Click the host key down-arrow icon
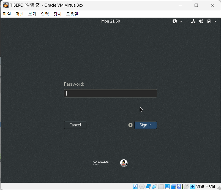 (193, 186)
